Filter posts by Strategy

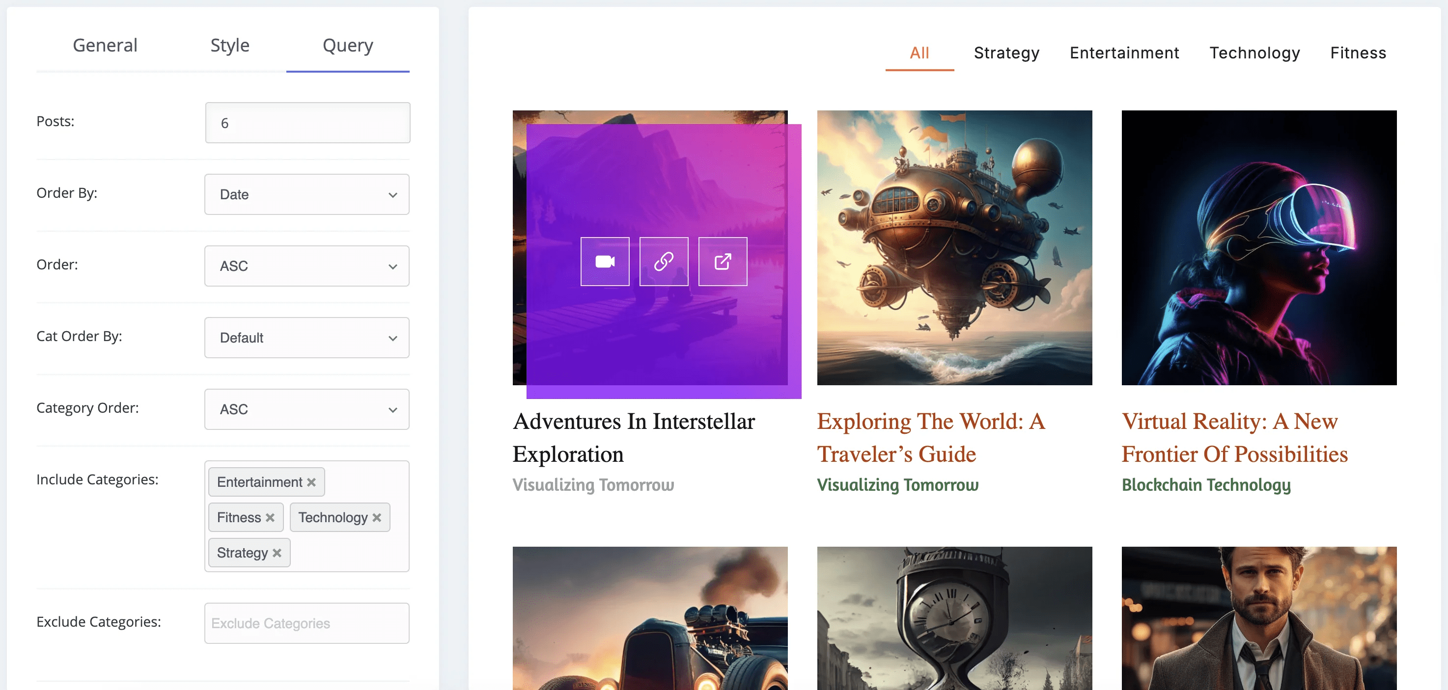(1006, 53)
